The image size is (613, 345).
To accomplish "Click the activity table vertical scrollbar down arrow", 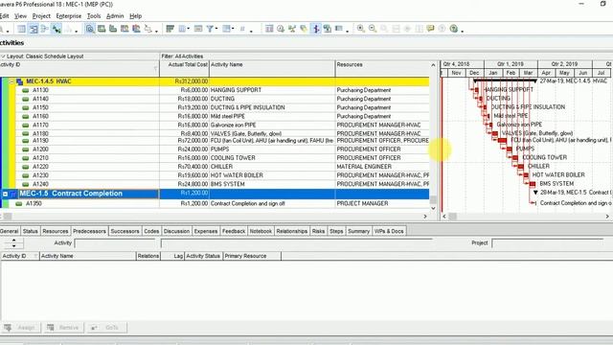I will (433, 208).
